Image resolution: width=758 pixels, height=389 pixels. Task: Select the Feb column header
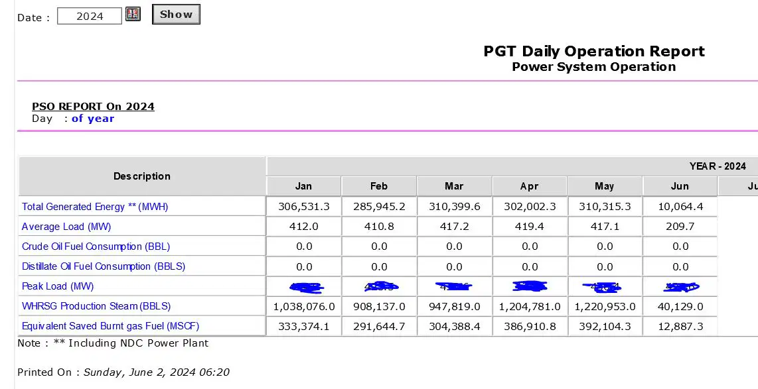coord(379,186)
